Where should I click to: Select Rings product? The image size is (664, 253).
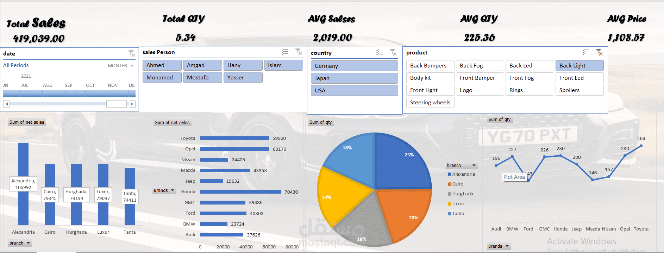point(530,90)
